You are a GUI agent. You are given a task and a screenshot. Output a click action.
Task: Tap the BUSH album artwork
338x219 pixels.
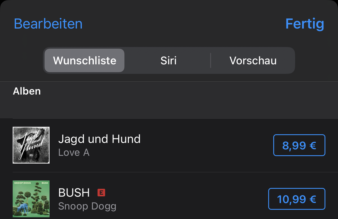(x=31, y=199)
